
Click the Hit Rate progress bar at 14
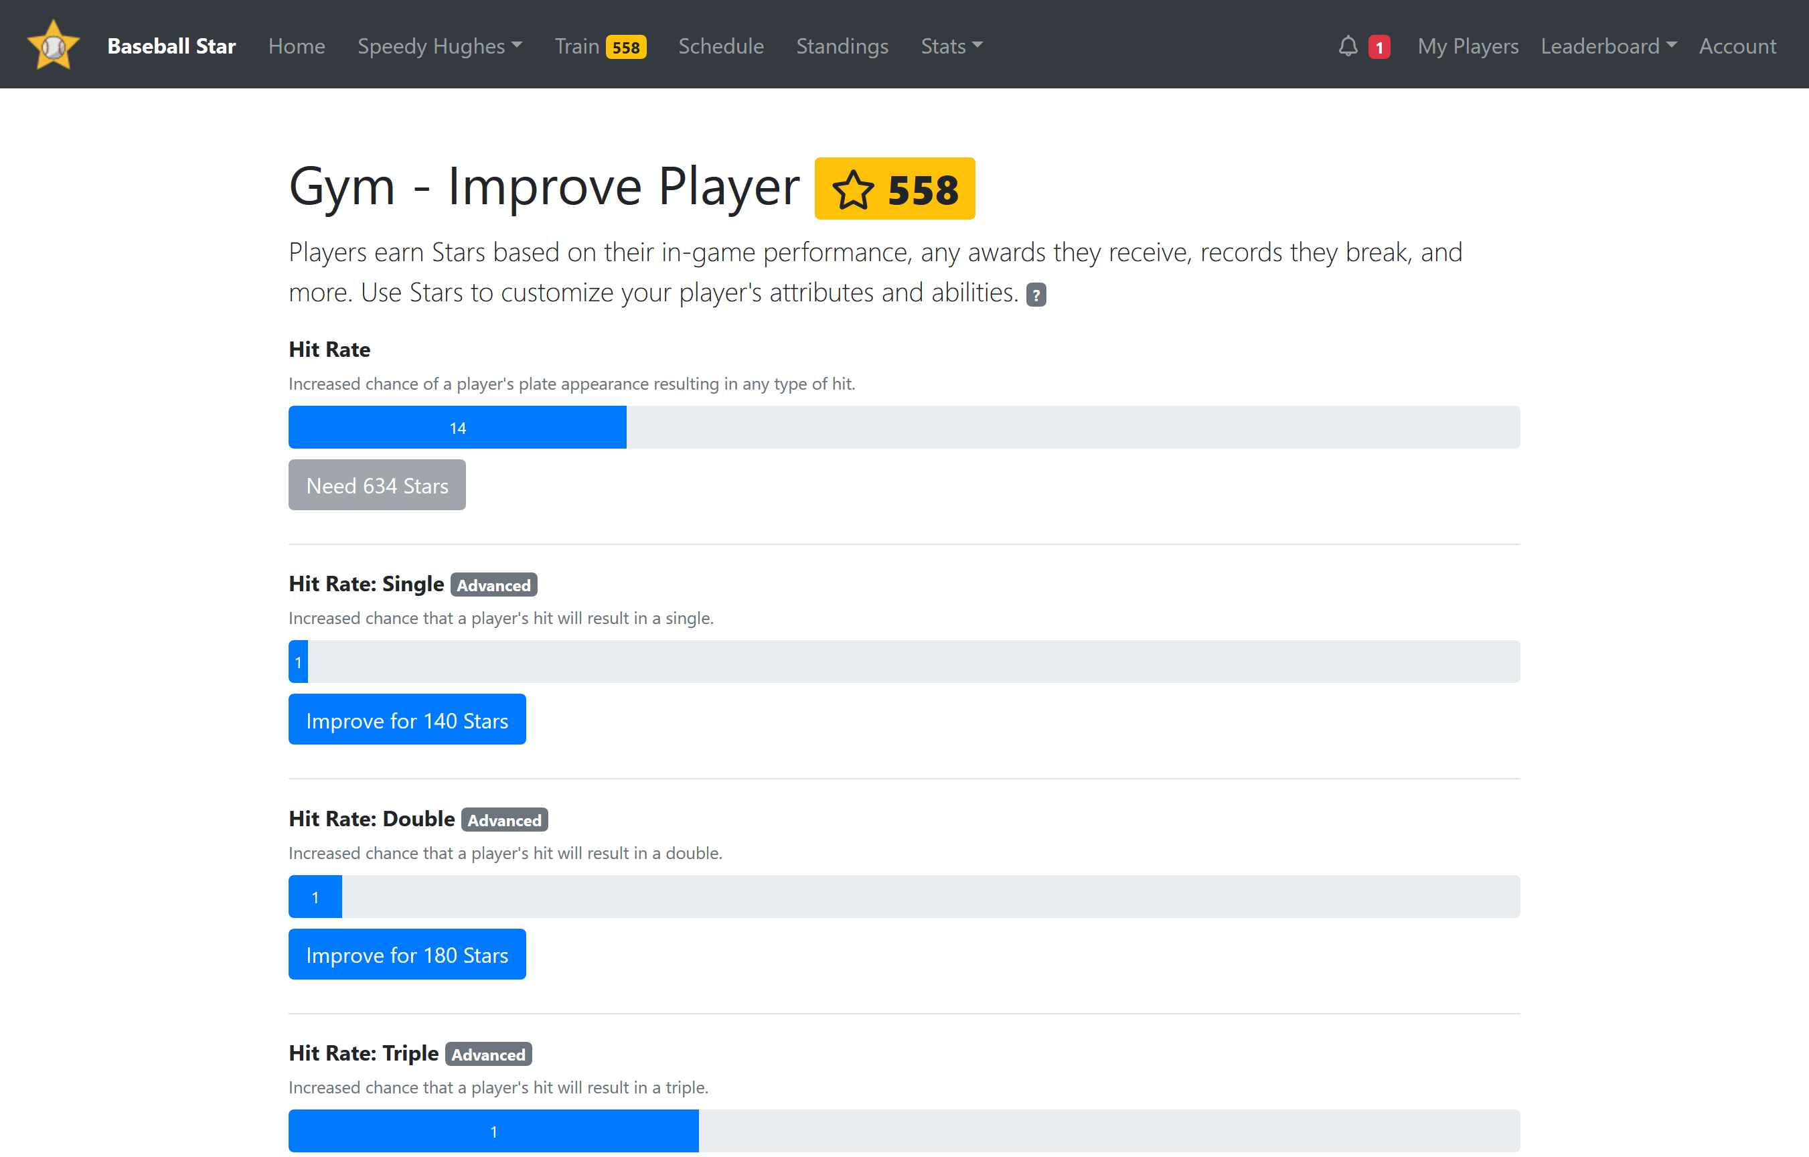pyautogui.click(x=457, y=427)
